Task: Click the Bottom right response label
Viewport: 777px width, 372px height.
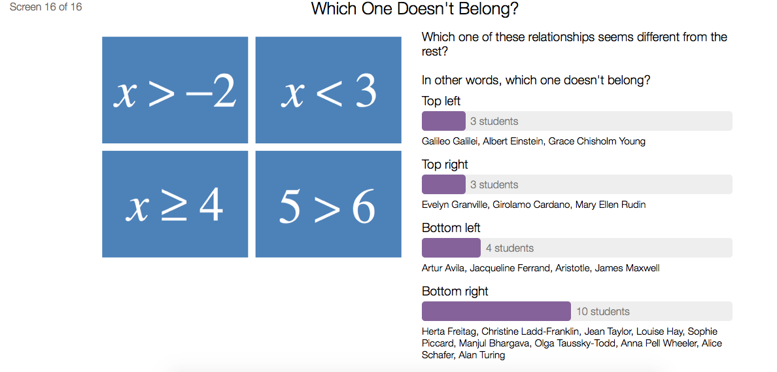Action: 455,291
